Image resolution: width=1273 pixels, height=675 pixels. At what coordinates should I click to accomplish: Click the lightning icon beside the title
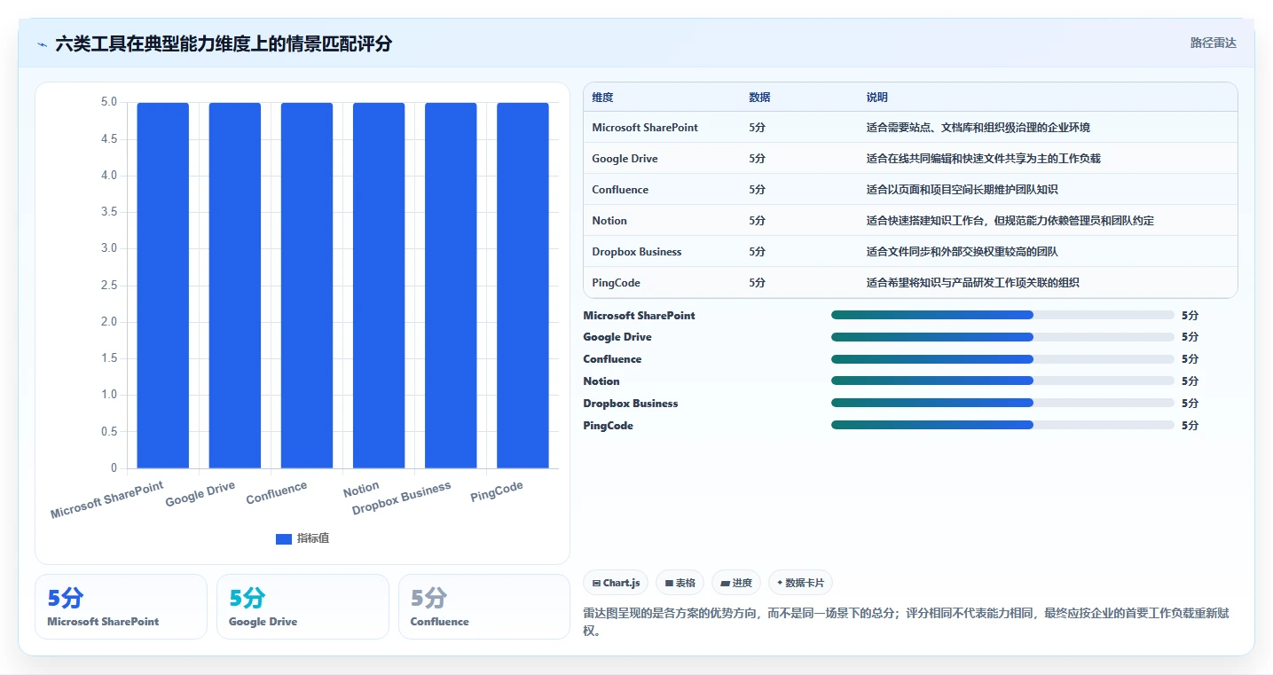[x=42, y=44]
